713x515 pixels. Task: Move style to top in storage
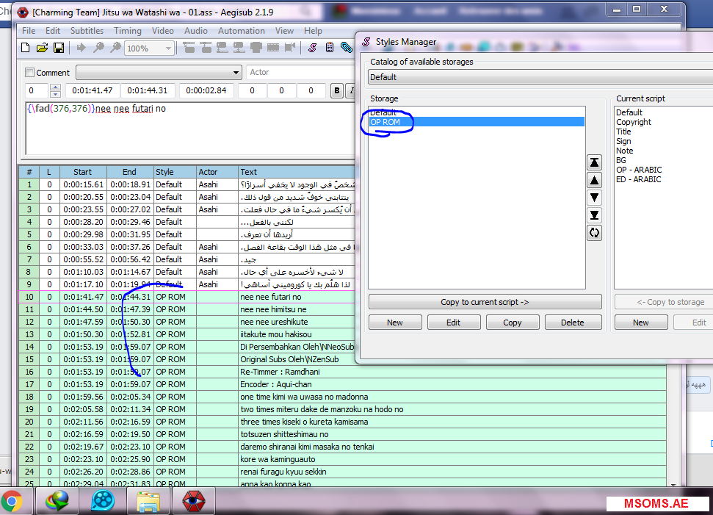point(595,162)
